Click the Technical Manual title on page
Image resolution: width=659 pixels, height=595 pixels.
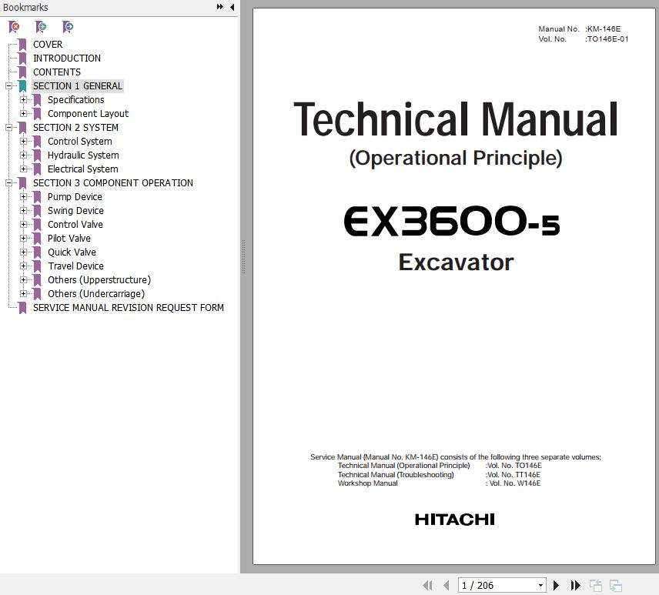click(x=456, y=120)
